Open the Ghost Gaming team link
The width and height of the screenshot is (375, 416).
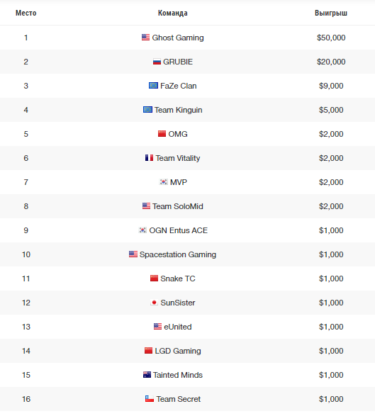click(178, 38)
